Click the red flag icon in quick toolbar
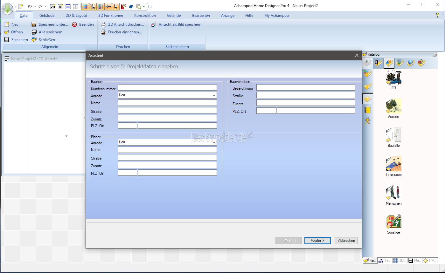 123,6
